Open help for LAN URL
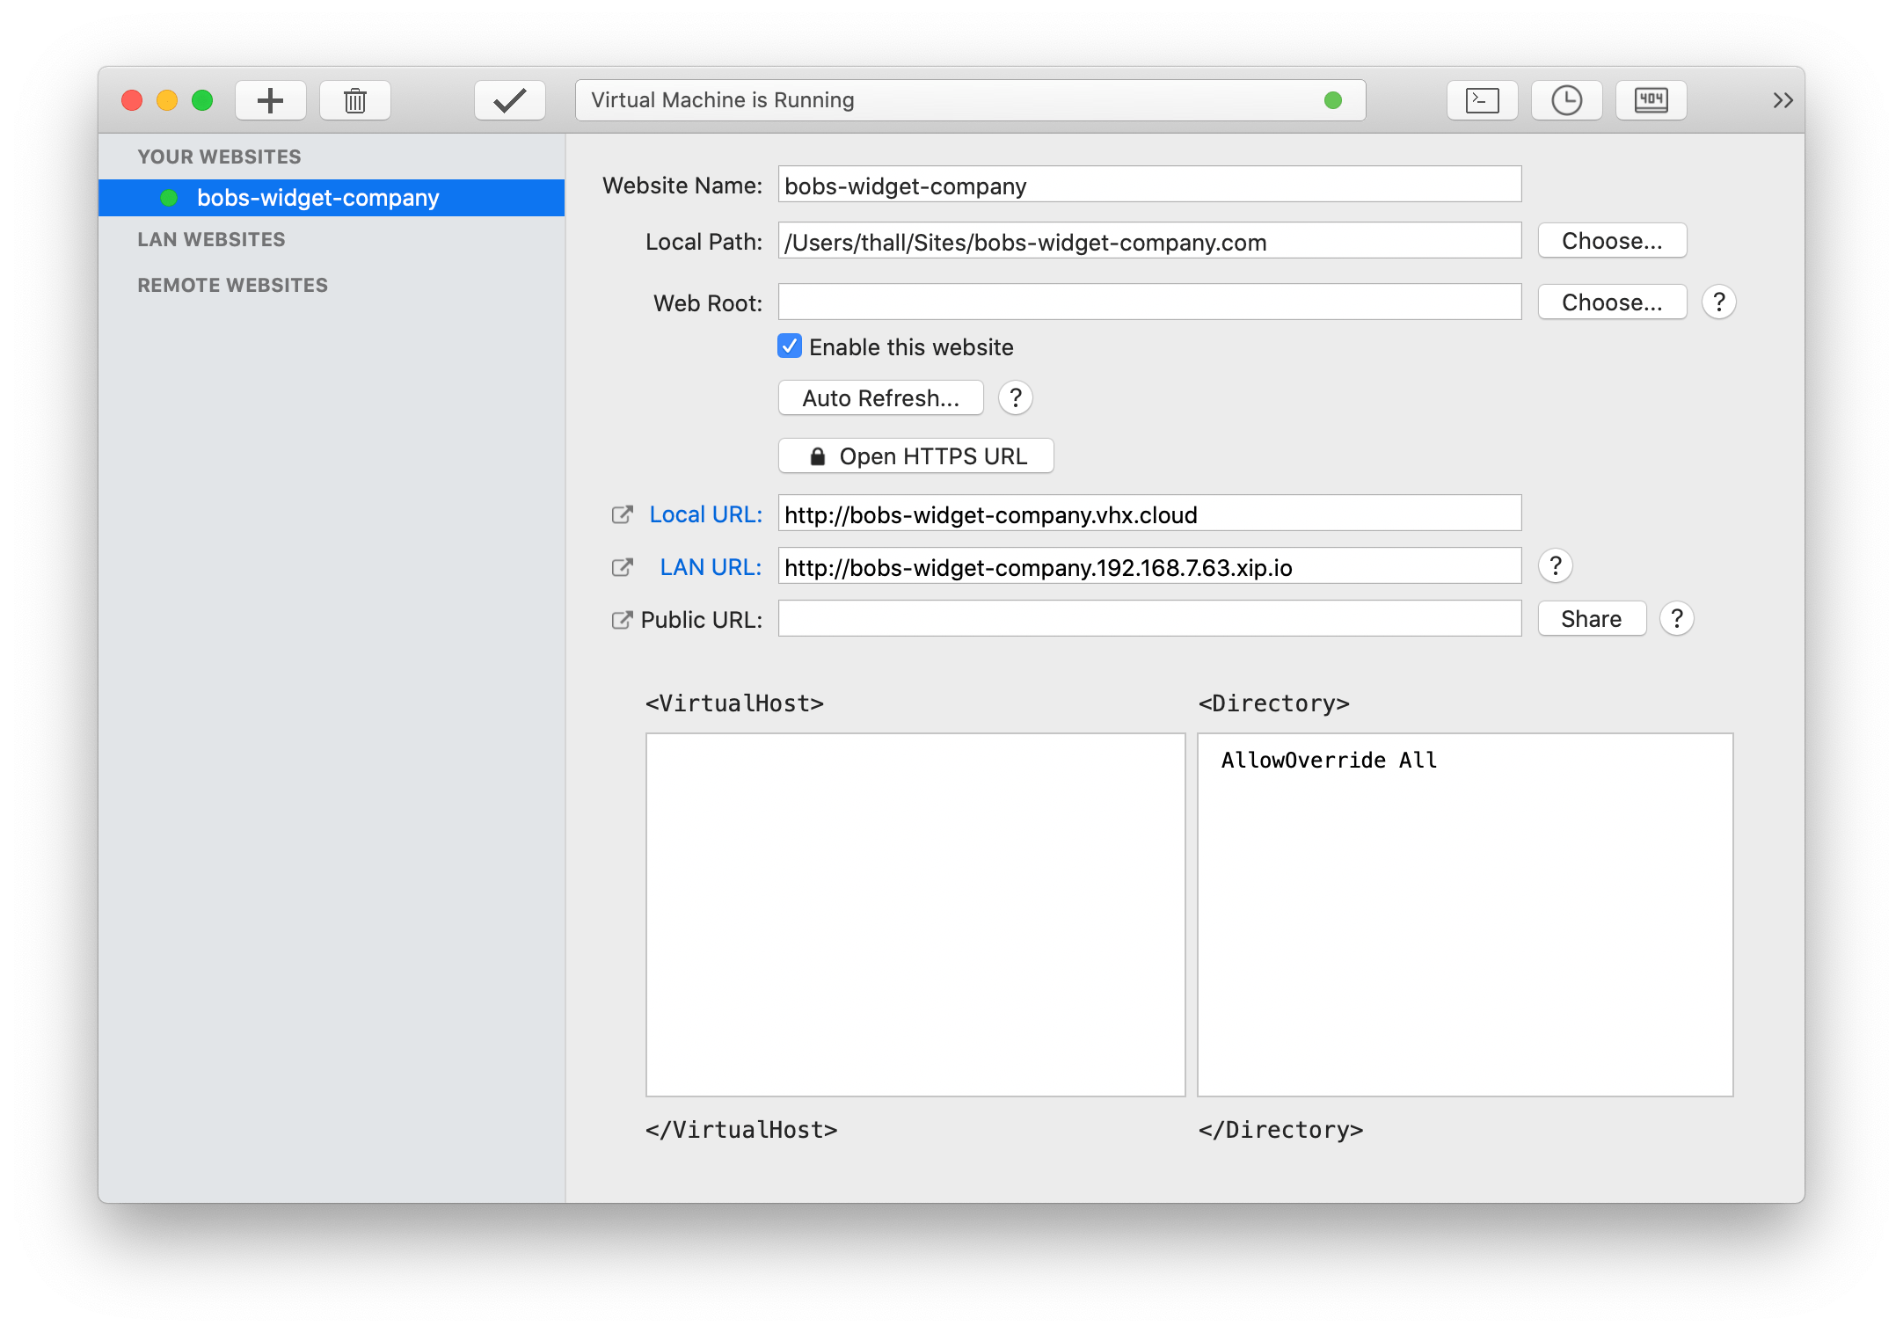1903x1333 pixels. coord(1556,566)
